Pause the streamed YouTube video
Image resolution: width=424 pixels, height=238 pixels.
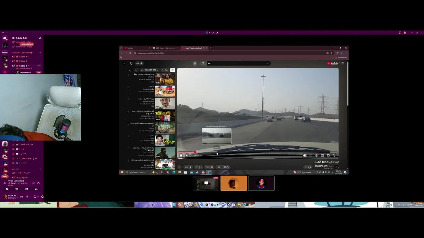pyautogui.click(x=181, y=155)
